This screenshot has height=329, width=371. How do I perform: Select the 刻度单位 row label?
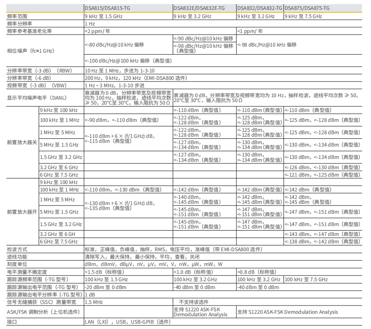click(18, 264)
